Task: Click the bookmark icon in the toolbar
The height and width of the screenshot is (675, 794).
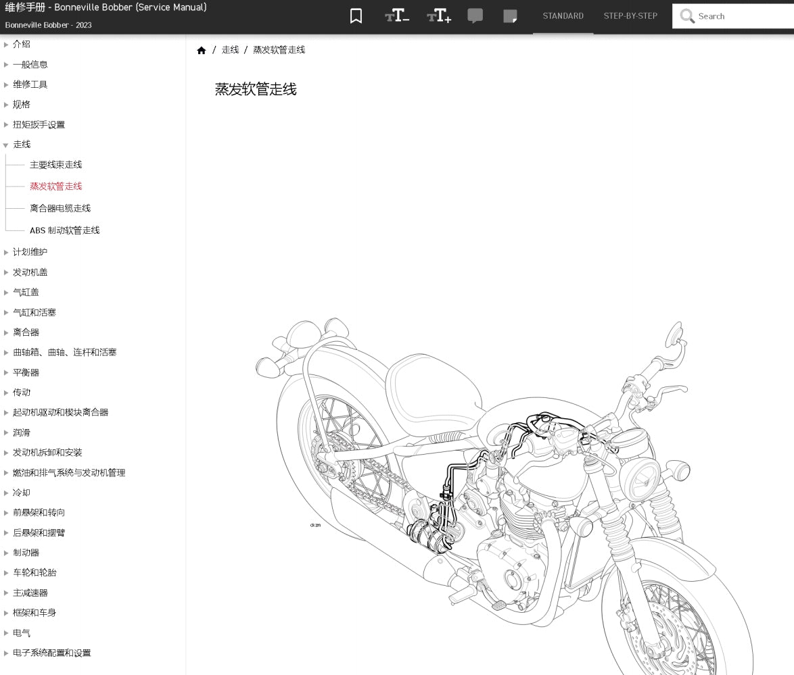Action: [356, 16]
